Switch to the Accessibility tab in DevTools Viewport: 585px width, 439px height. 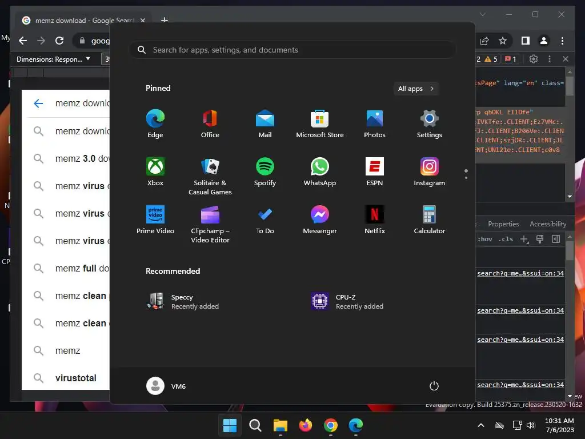tap(548, 224)
